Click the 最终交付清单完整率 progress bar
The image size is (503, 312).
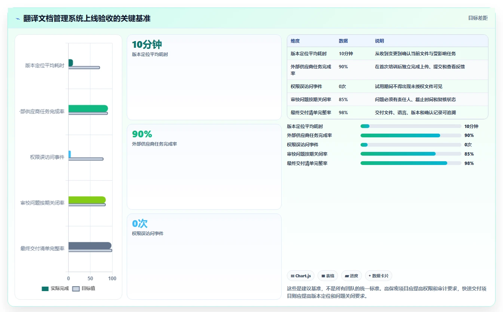tap(411, 163)
